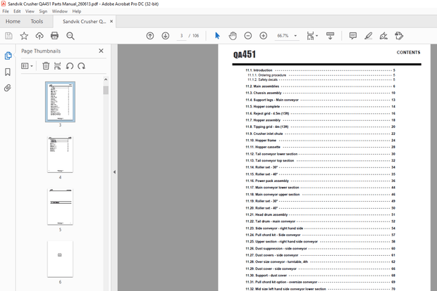Screen dimensions: 437x291
Task: Select page 6 thumbnail
Action: (x=60, y=259)
